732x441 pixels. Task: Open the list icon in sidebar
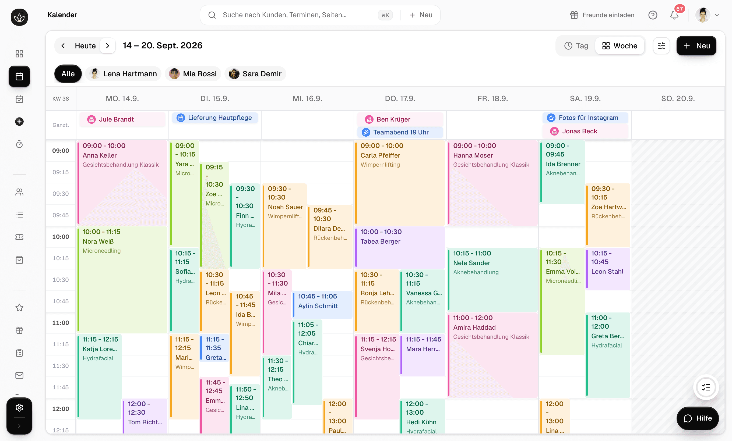19,215
